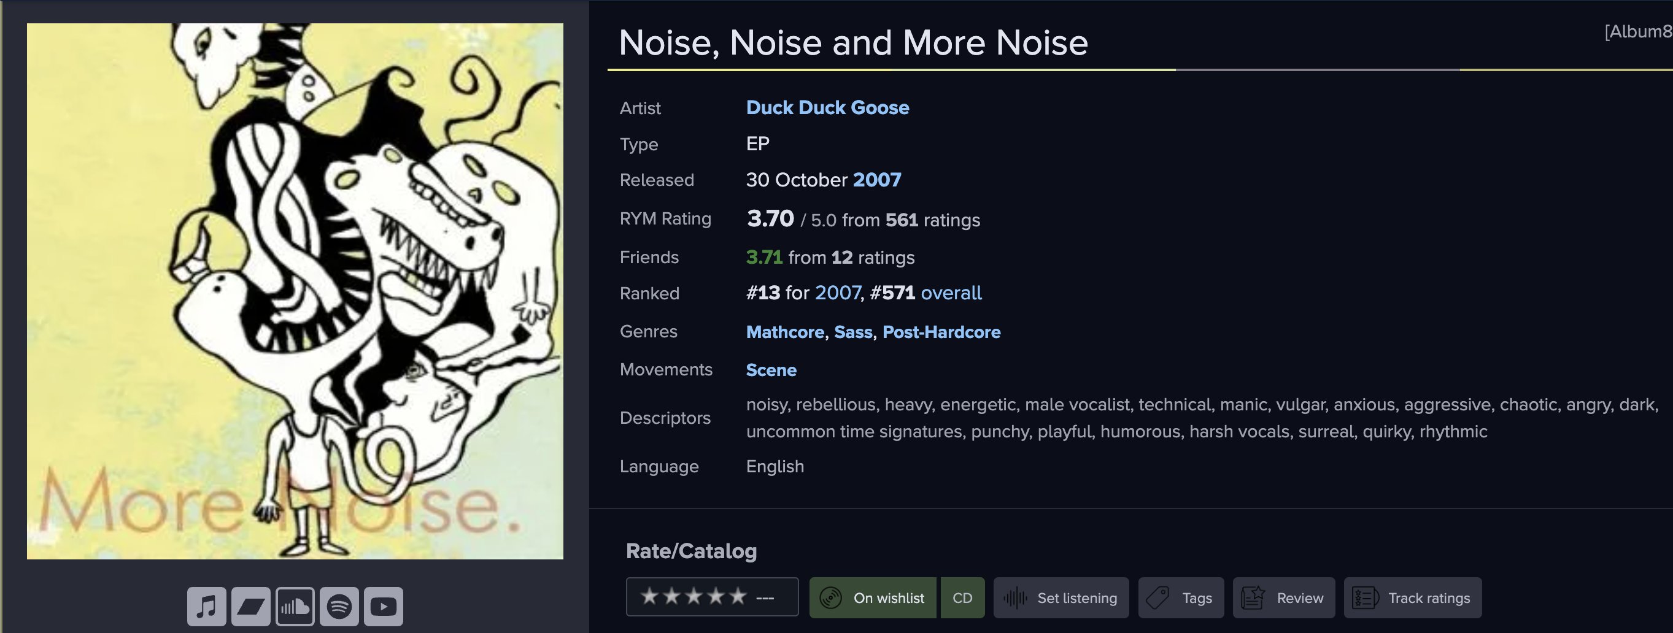
Task: Open the Sass genre link
Action: [852, 332]
